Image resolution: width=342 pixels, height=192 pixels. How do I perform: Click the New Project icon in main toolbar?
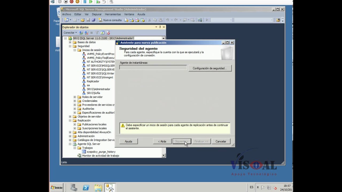coord(67,20)
